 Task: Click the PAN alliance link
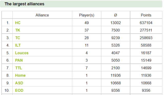point(19,60)
